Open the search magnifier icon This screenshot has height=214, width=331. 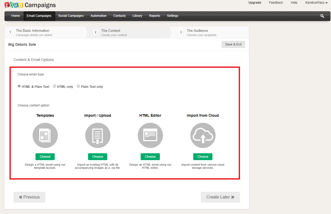322,16
